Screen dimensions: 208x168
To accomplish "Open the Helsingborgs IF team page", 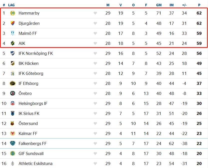I will point(33,103).
